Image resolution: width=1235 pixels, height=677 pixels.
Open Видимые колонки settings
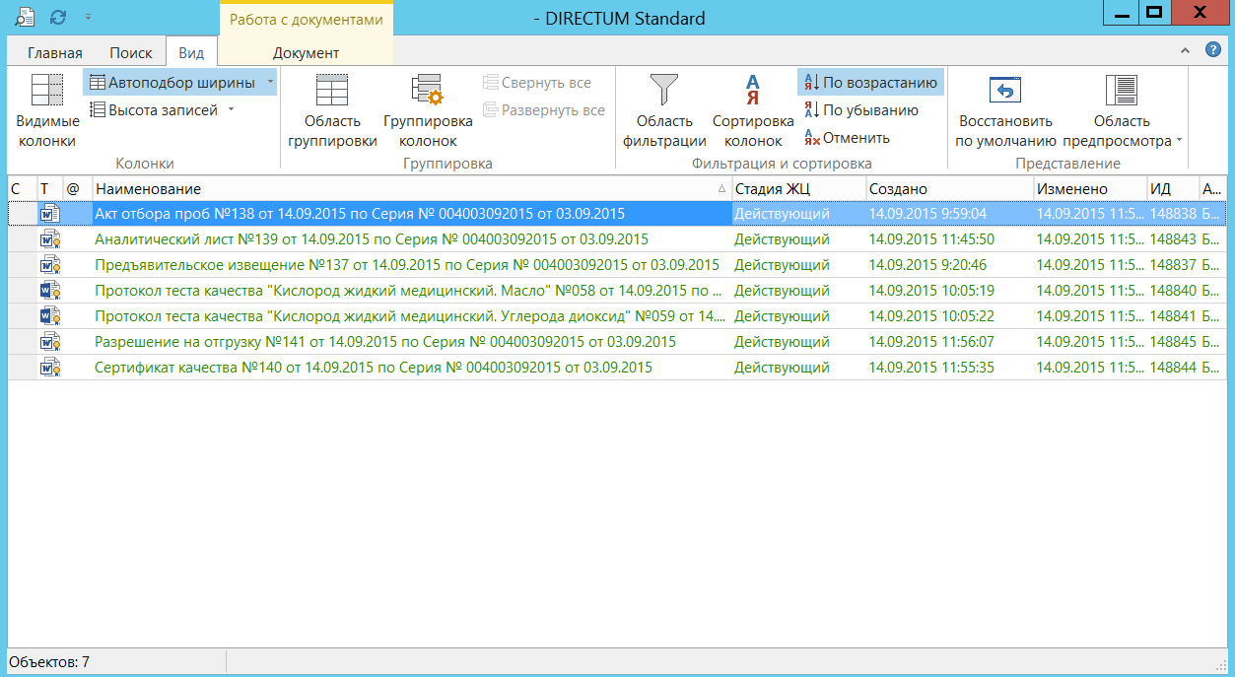click(47, 110)
